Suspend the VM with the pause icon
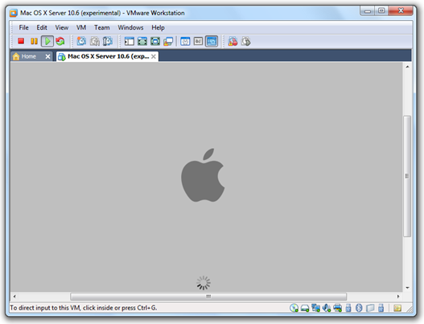This screenshot has width=424, height=324. pyautogui.click(x=34, y=41)
